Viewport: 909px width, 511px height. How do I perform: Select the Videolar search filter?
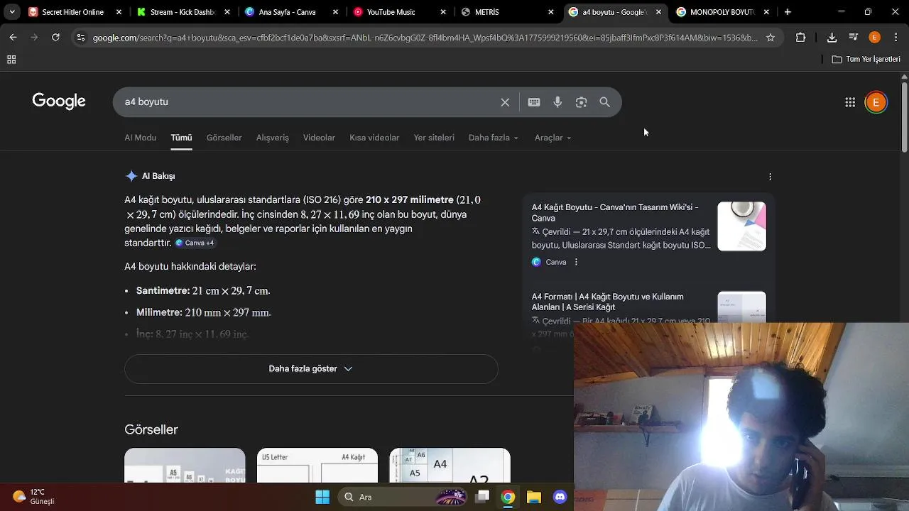click(319, 138)
